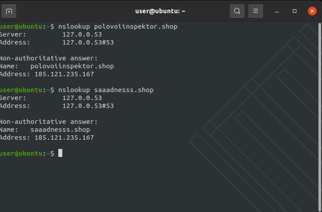The image size is (322, 212).
Task: Maximize the terminal window
Action: (295, 11)
